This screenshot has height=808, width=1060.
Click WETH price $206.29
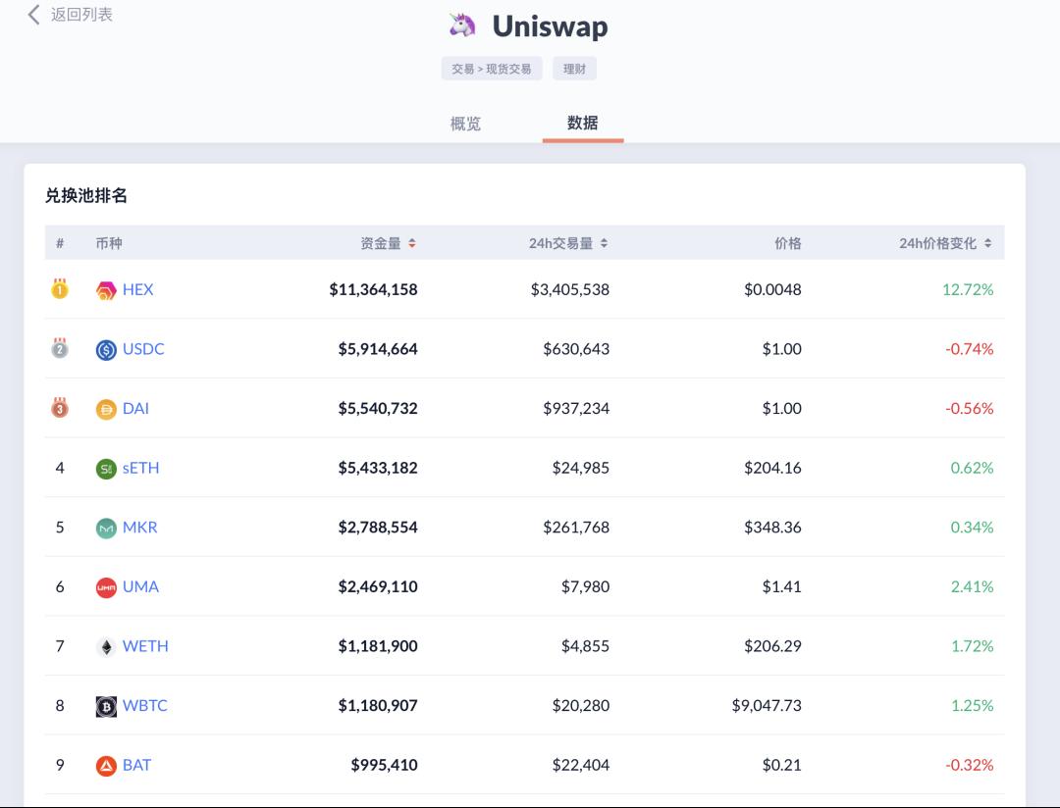(x=772, y=646)
